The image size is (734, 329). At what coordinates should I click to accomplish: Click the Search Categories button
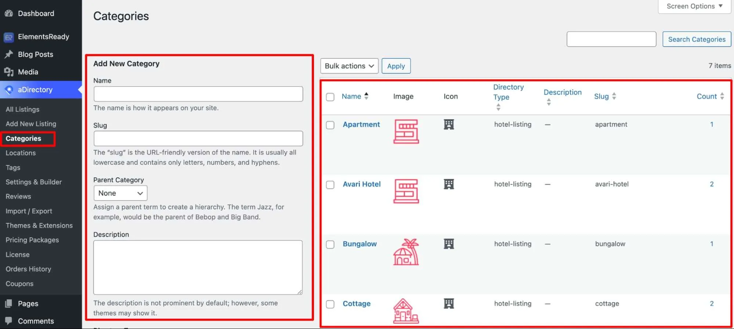697,39
